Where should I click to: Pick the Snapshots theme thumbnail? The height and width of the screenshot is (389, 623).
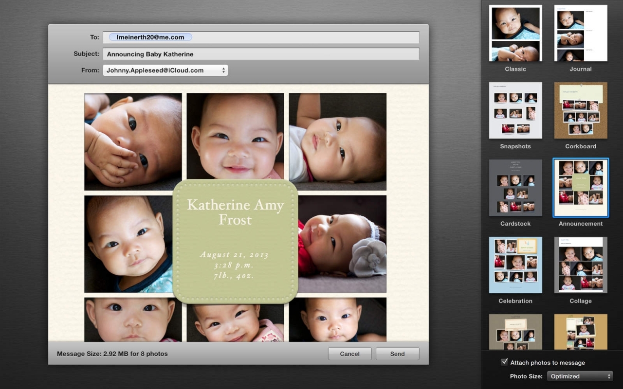pyautogui.click(x=515, y=110)
